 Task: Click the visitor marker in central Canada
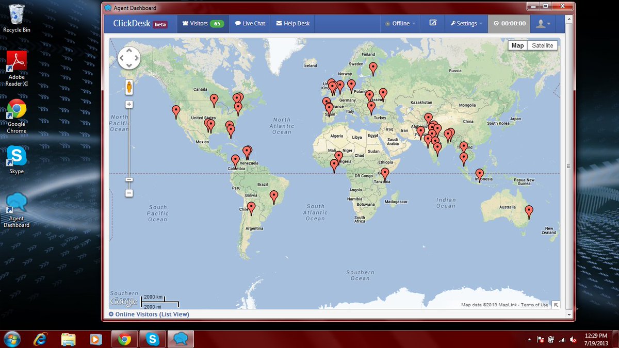pyautogui.click(x=214, y=101)
